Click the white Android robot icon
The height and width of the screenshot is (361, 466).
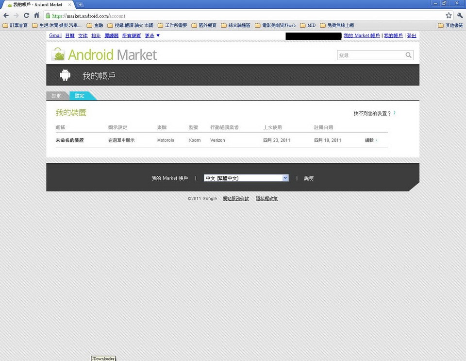(x=65, y=75)
